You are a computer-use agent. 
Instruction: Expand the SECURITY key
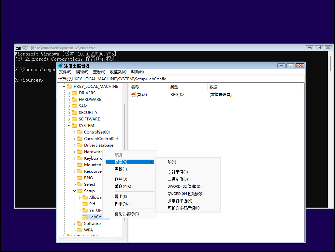click(69, 113)
